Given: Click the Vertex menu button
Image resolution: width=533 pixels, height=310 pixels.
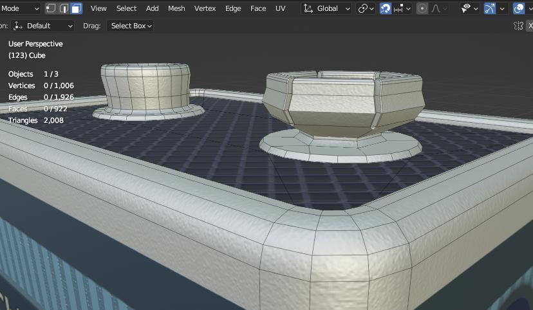Looking at the screenshot, I should 205,8.
